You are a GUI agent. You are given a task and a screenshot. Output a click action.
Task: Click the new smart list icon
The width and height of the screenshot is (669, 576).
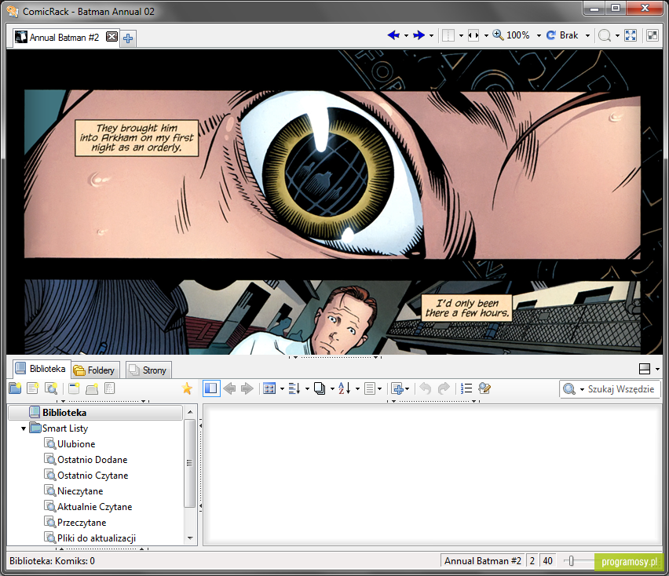pos(51,388)
